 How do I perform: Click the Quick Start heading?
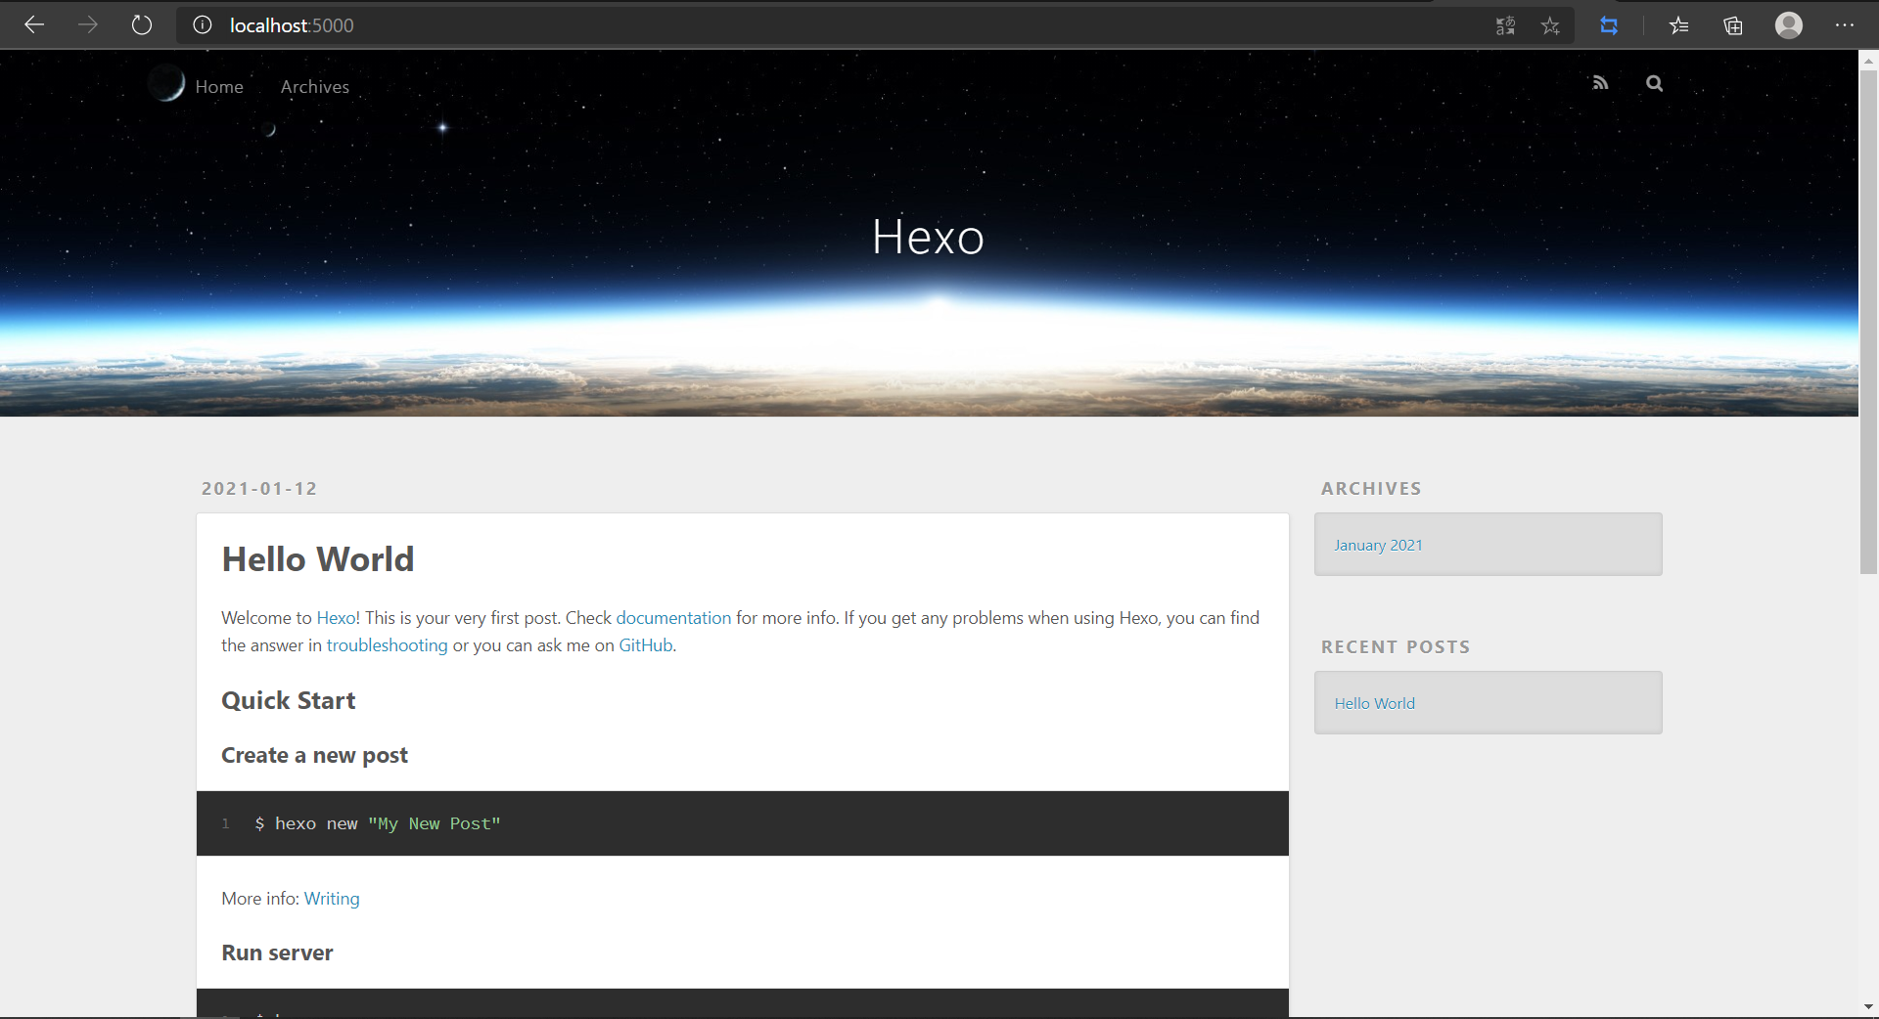coord(289,700)
